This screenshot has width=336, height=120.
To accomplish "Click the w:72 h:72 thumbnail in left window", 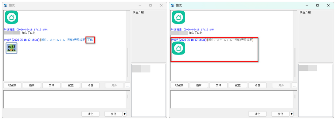I will [12, 48].
